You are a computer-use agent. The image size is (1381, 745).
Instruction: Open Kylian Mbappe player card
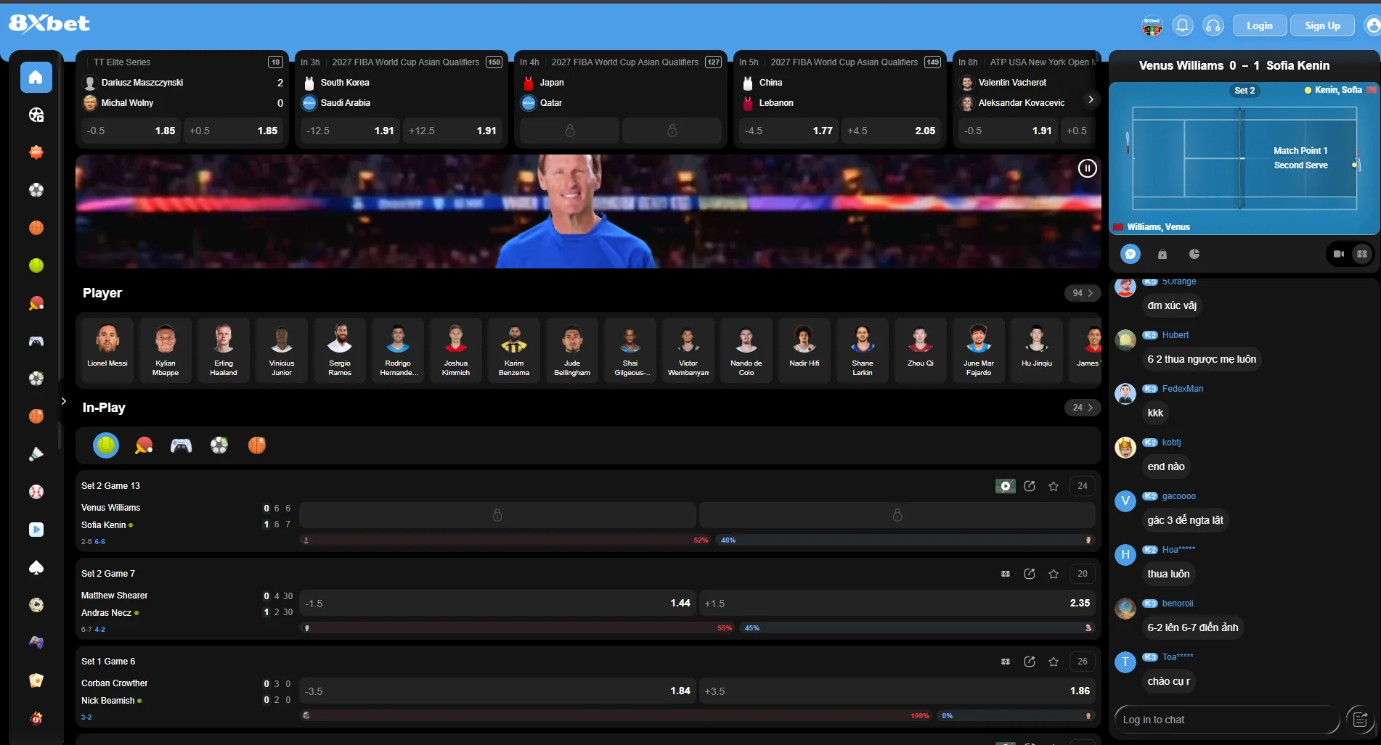(166, 350)
